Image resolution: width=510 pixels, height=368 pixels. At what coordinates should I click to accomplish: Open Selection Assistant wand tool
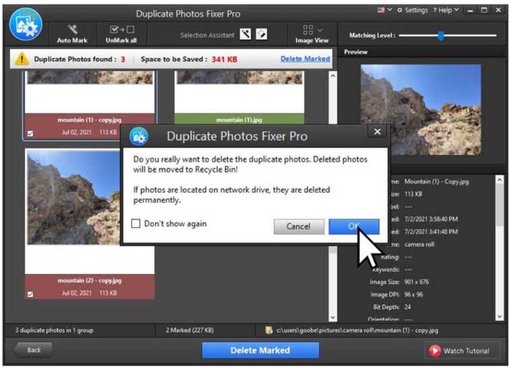point(245,34)
